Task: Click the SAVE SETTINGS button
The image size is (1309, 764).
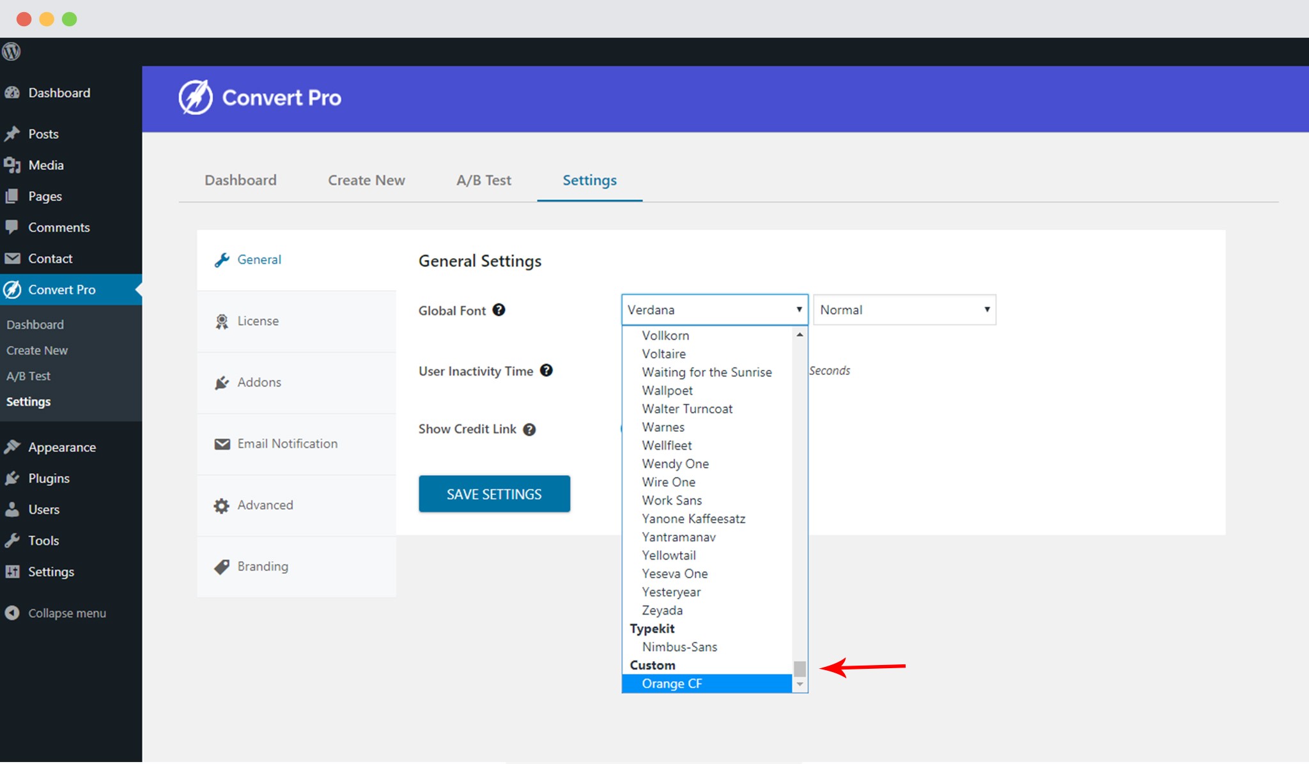Action: (x=494, y=493)
